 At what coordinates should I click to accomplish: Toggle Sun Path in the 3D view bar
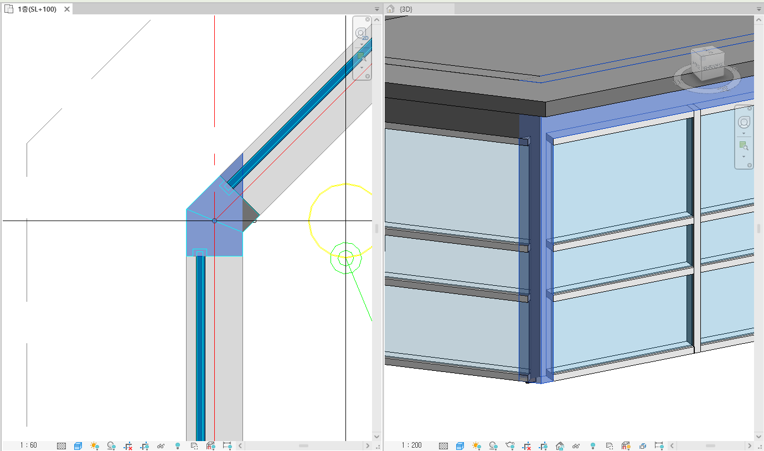477,445
